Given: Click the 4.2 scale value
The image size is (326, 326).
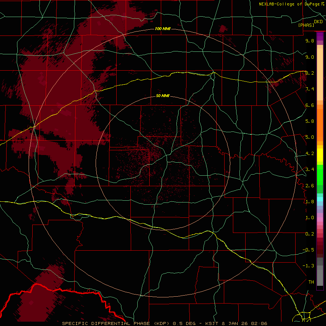Looking at the screenshot, I should point(310,154).
